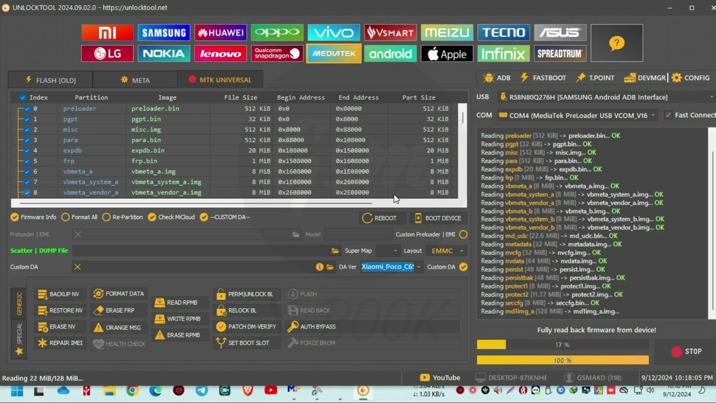This screenshot has height=403, width=716.
Task: Open the DA Ver Xiaomi_Poco dropdown
Action: pyautogui.click(x=391, y=267)
